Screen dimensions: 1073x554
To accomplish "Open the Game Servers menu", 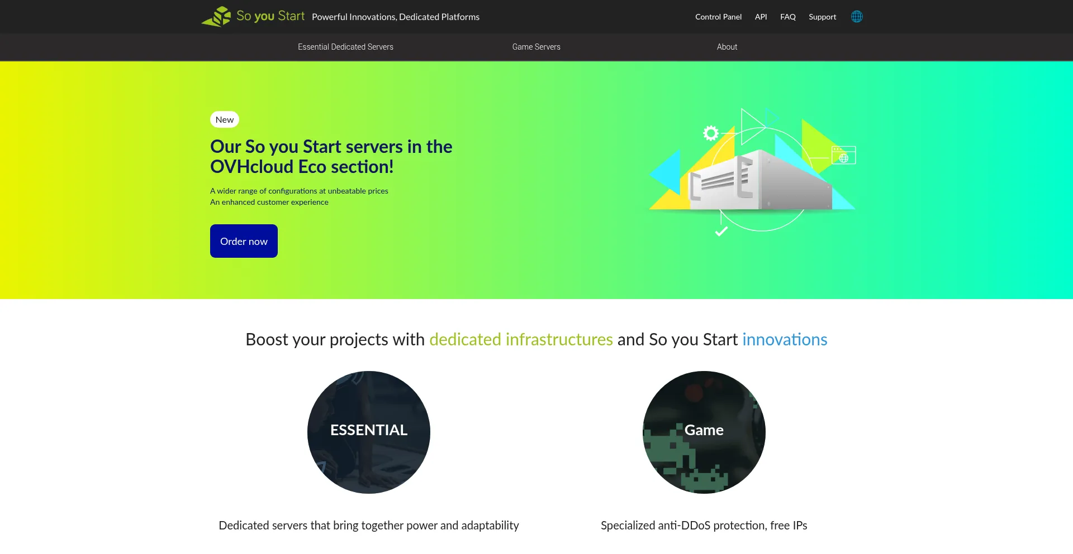I will [536, 47].
